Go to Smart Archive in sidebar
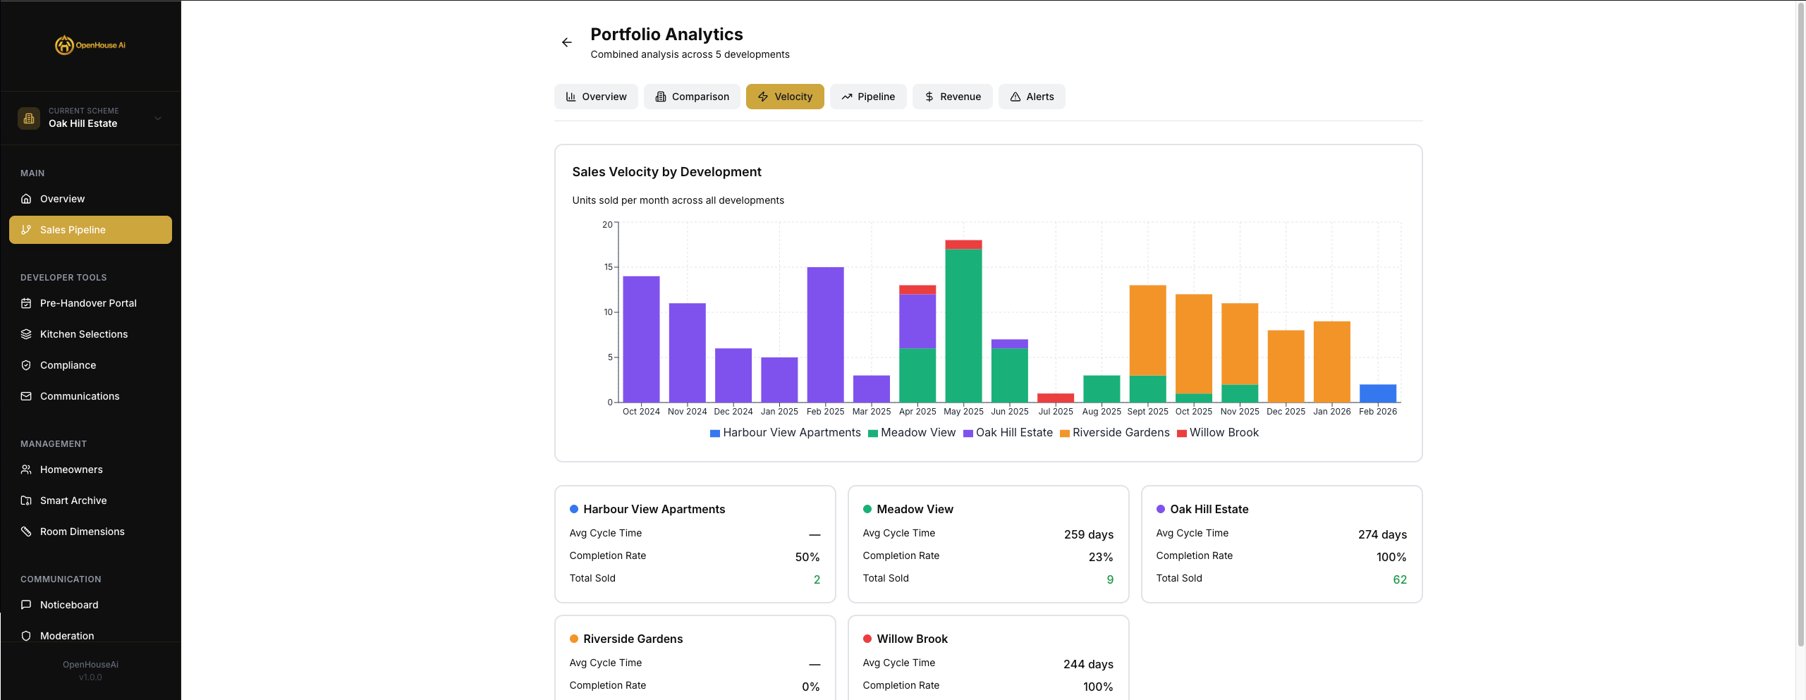This screenshot has height=700, width=1806. point(73,501)
